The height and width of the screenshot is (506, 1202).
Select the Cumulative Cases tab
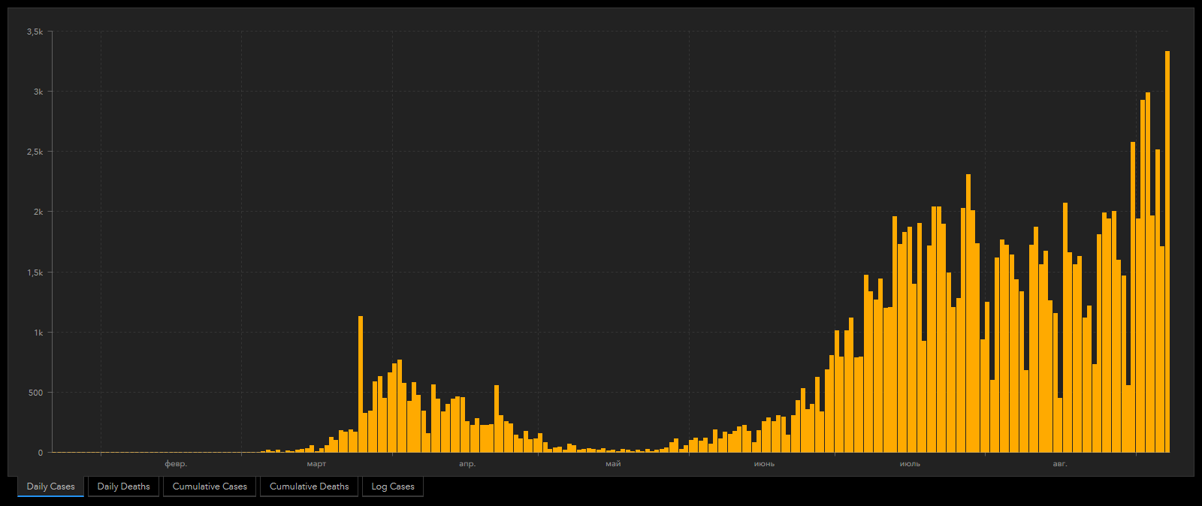pyautogui.click(x=210, y=486)
